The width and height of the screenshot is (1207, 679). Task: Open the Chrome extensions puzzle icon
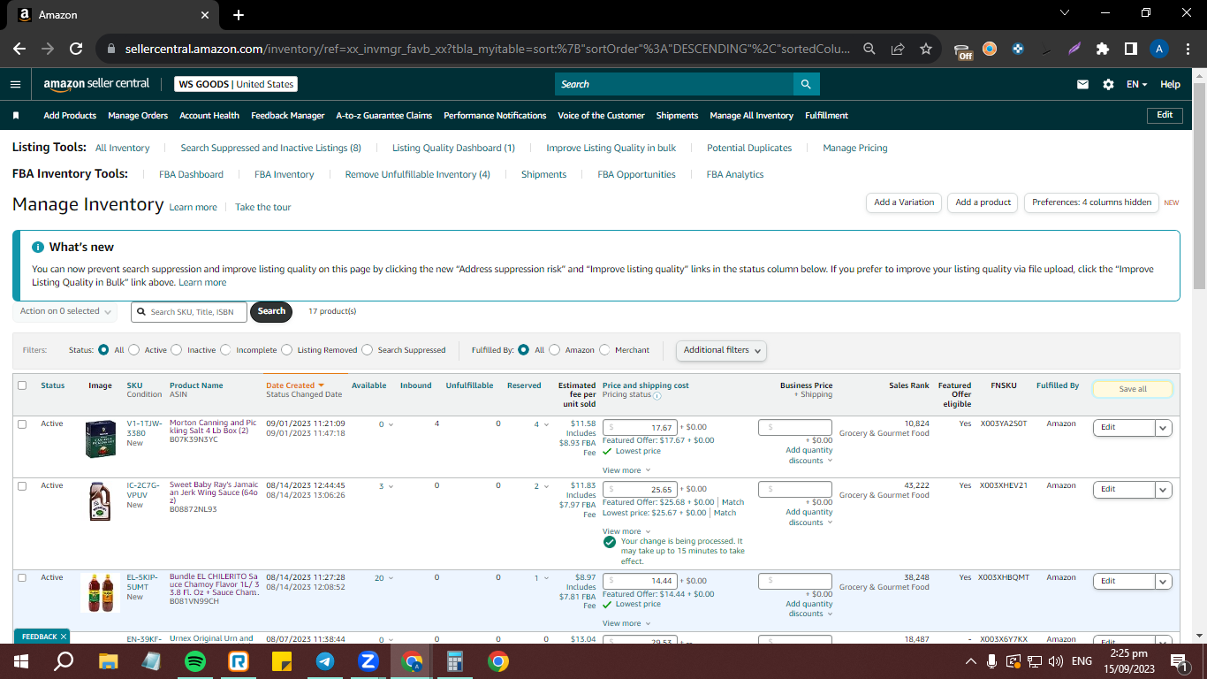(x=1102, y=49)
